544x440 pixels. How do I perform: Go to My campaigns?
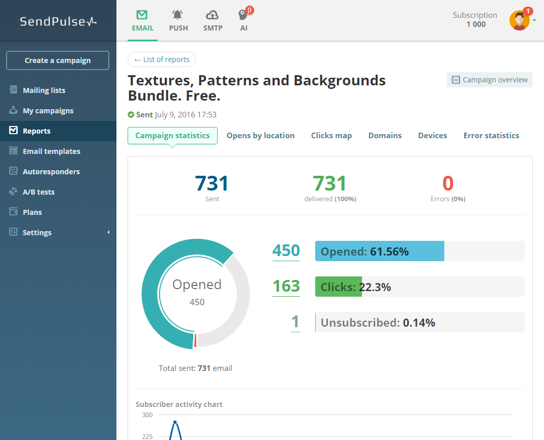pyautogui.click(x=47, y=110)
